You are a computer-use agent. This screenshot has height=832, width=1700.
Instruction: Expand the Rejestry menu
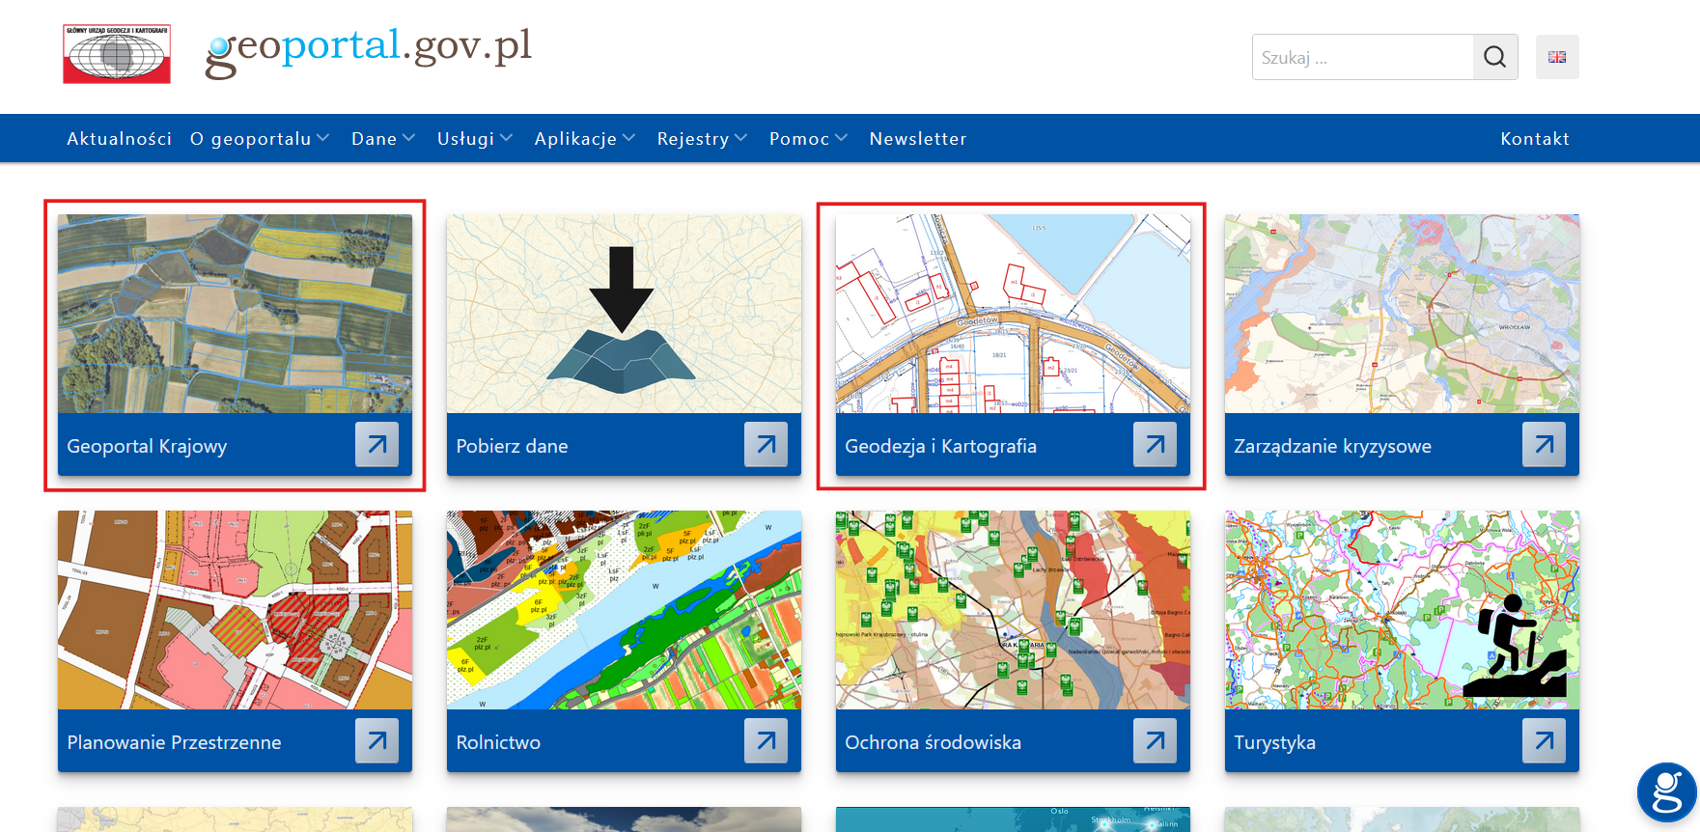click(x=702, y=139)
